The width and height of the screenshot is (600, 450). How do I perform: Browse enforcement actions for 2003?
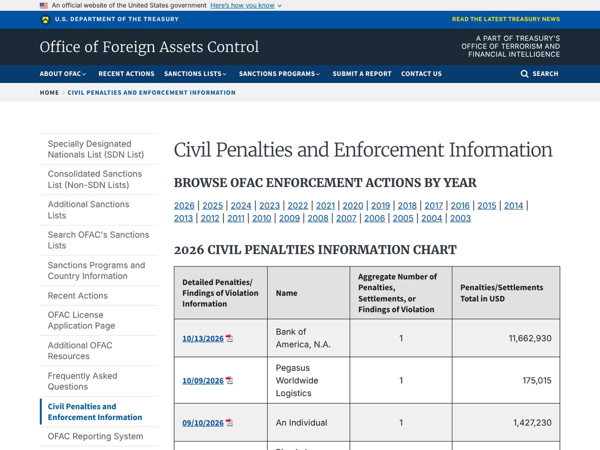[x=460, y=218]
